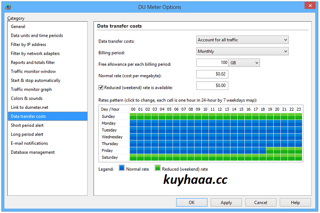Toggle Monday hour 00 rate cell

point(133,123)
